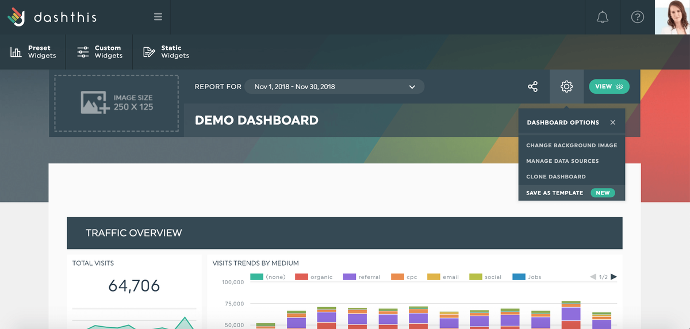Click the settings gear icon
The image size is (690, 329).
pyautogui.click(x=566, y=87)
